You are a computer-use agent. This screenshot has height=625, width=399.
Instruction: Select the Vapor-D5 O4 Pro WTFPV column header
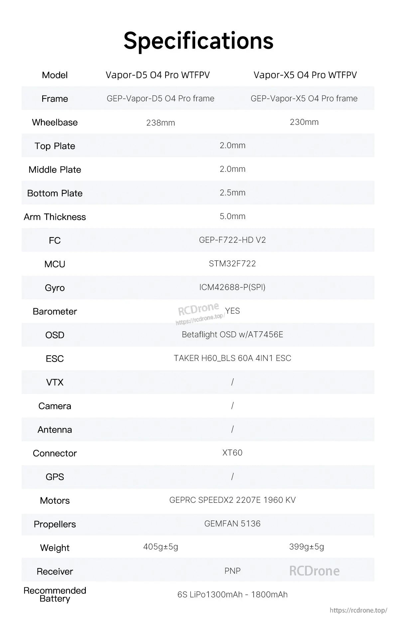(x=158, y=75)
